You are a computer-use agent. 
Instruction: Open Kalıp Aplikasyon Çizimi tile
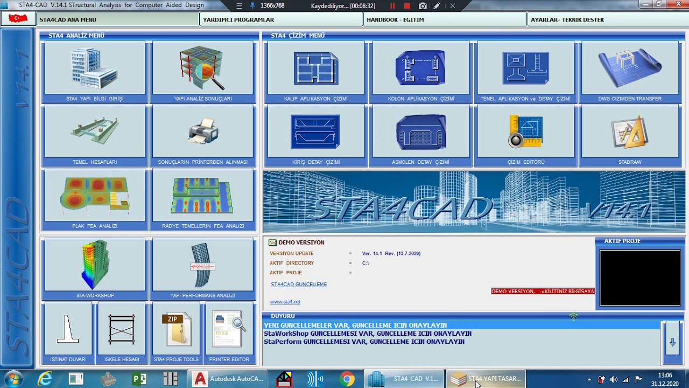coord(316,72)
